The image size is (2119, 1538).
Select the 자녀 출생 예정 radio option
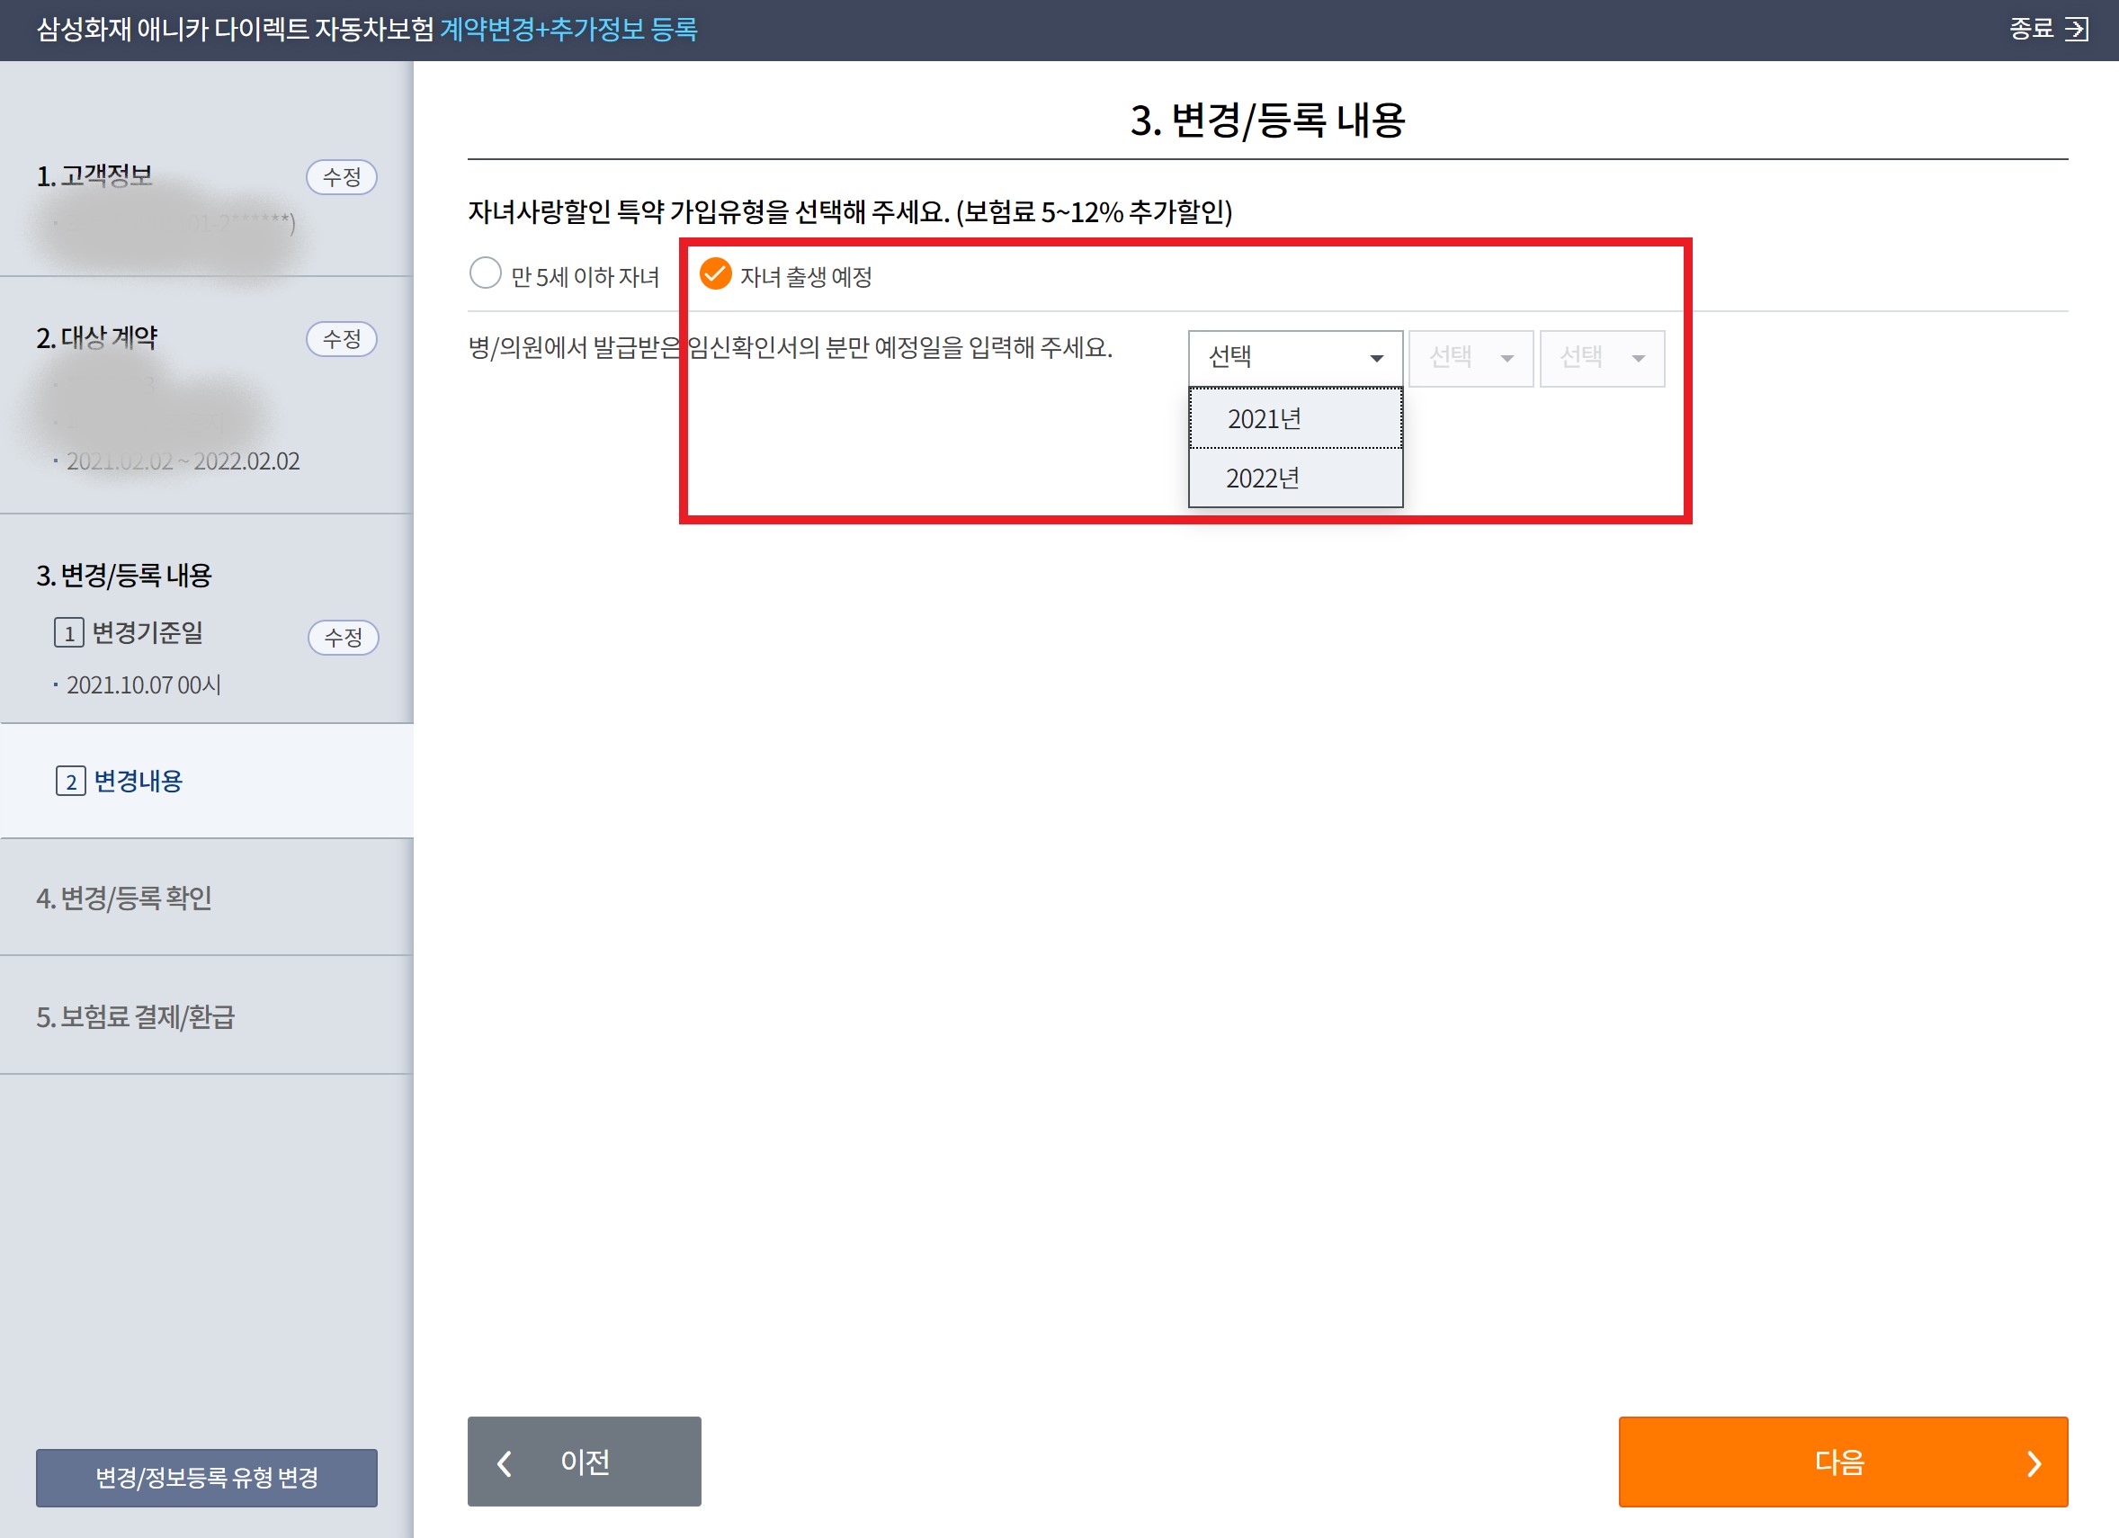pyautogui.click(x=716, y=273)
